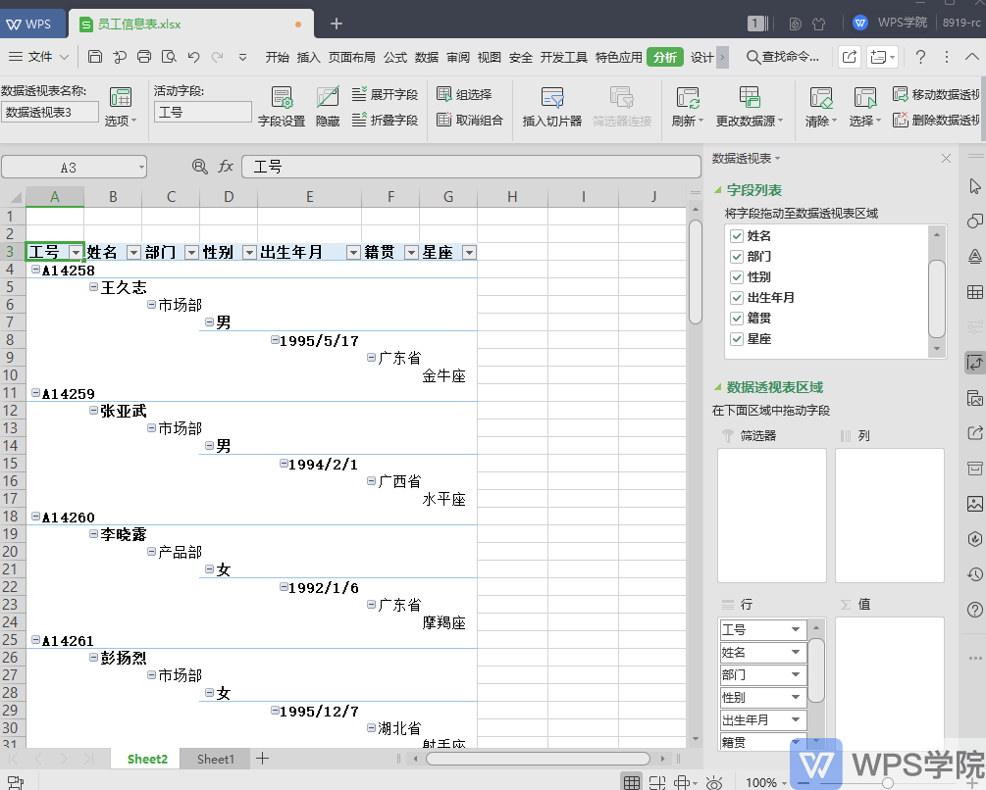The width and height of the screenshot is (986, 790).
Task: Open the 工号 column filter dropdown
Action: point(76,253)
